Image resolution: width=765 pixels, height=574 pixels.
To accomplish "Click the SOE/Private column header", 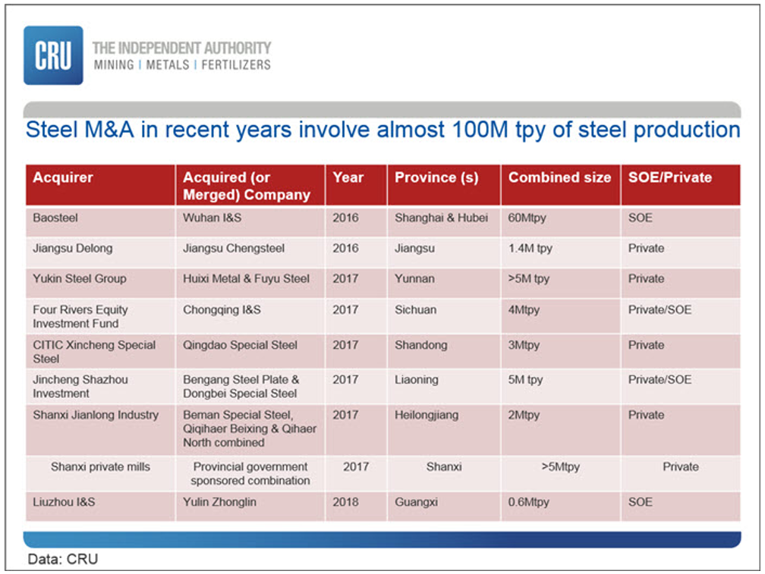I will coord(670,178).
